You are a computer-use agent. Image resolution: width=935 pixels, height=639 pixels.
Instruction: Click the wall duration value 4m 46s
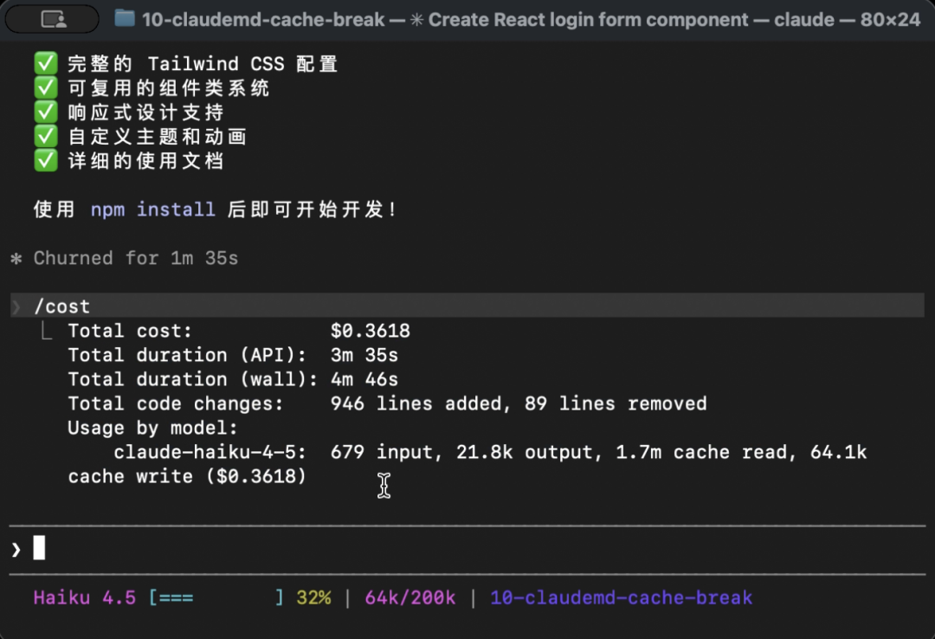pyautogui.click(x=364, y=379)
